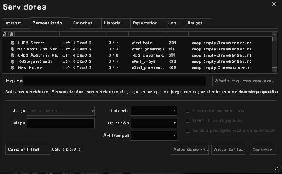Screen dimensions: 282x174
Task: Open the Ubicación dropdown
Action: [x=154, y=123]
